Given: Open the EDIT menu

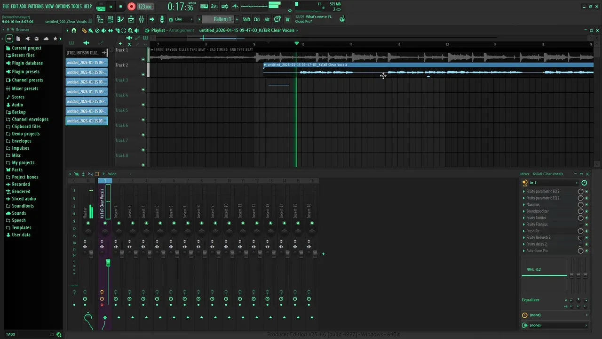Looking at the screenshot, I should pyautogui.click(x=14, y=6).
